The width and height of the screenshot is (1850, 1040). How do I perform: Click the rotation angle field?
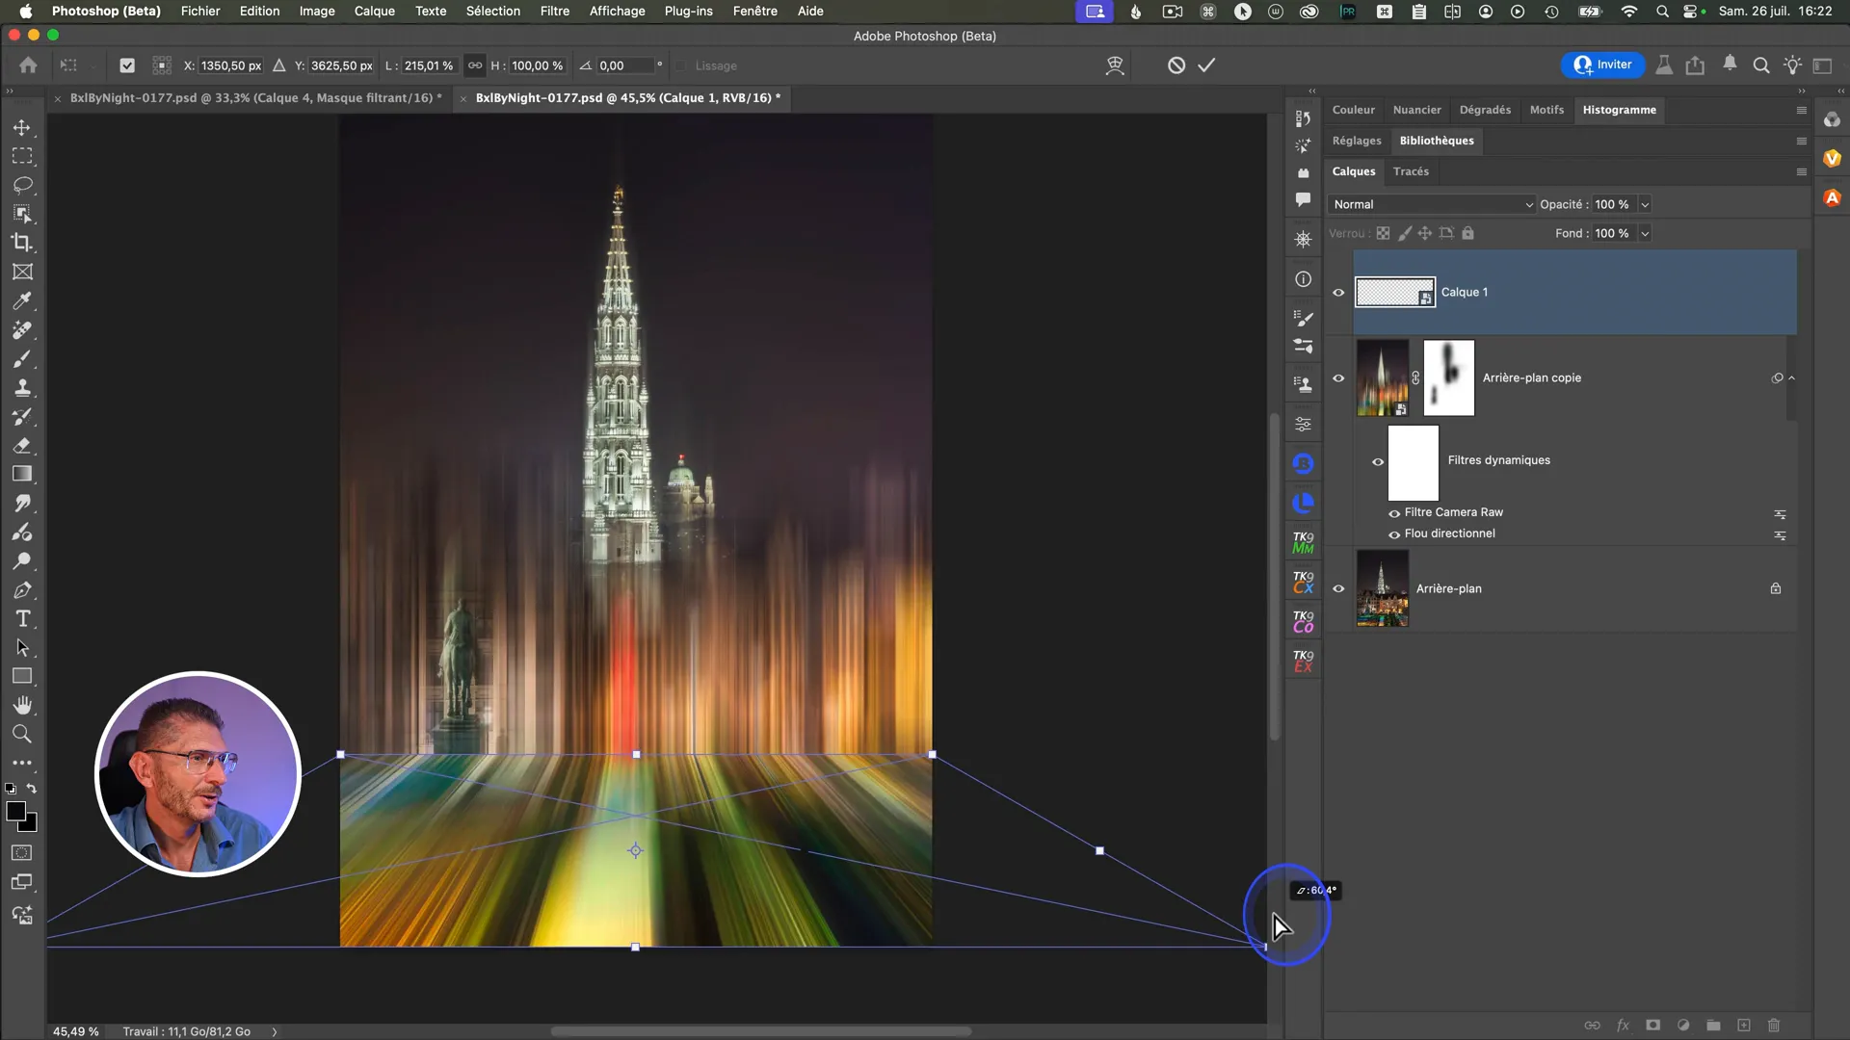tap(624, 65)
